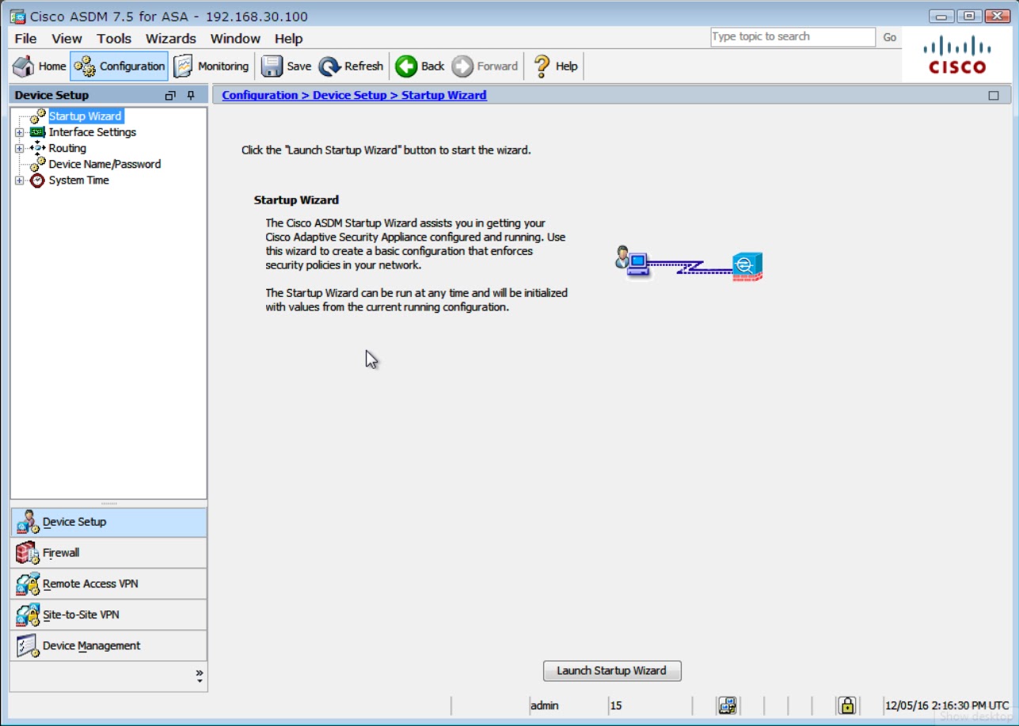
Task: Click the Interface Settings card icon
Action: [37, 132]
